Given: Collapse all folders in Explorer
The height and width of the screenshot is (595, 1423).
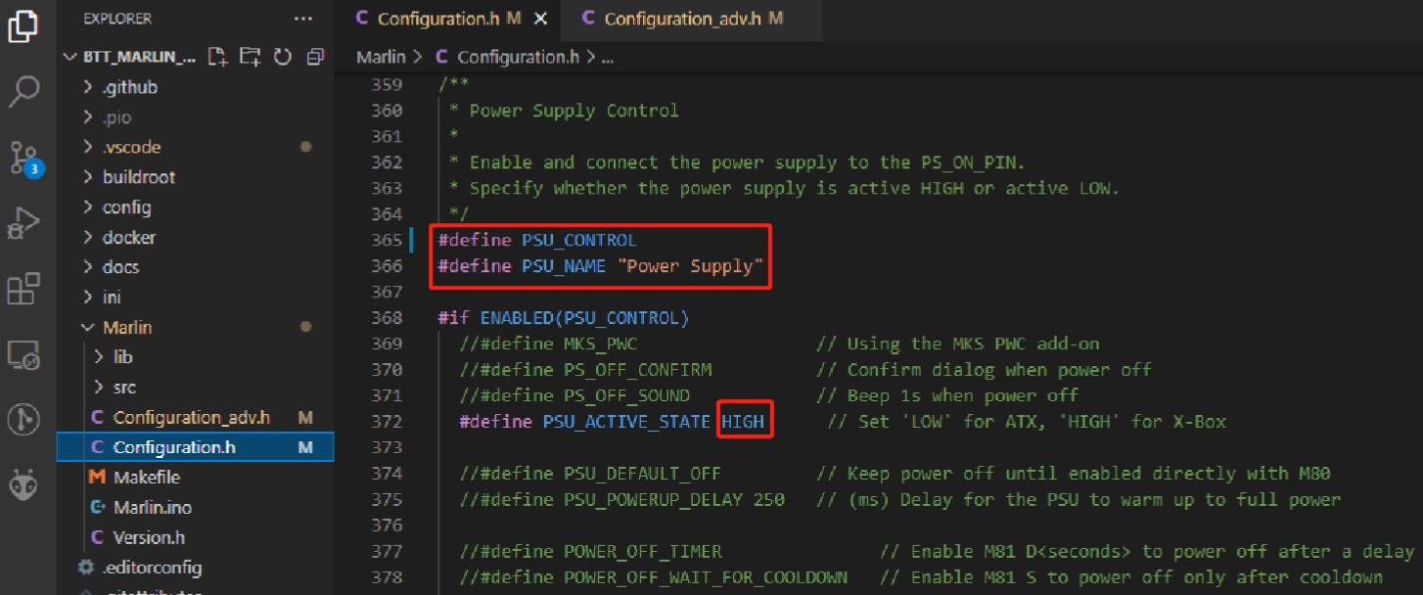Looking at the screenshot, I should [x=315, y=57].
